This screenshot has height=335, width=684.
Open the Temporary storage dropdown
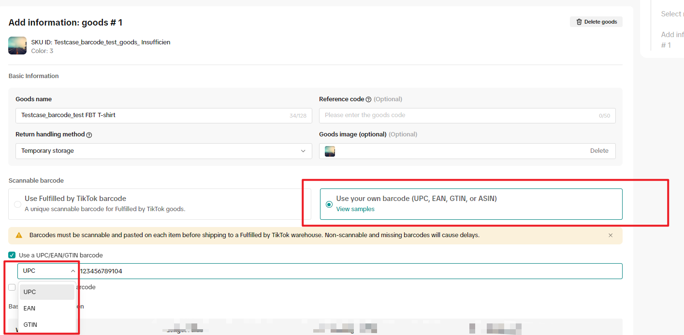[163, 151]
